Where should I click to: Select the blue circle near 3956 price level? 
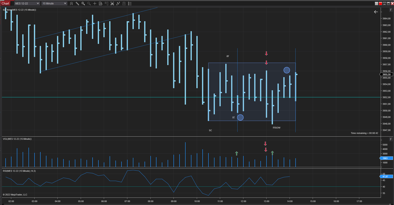[x=287, y=70]
